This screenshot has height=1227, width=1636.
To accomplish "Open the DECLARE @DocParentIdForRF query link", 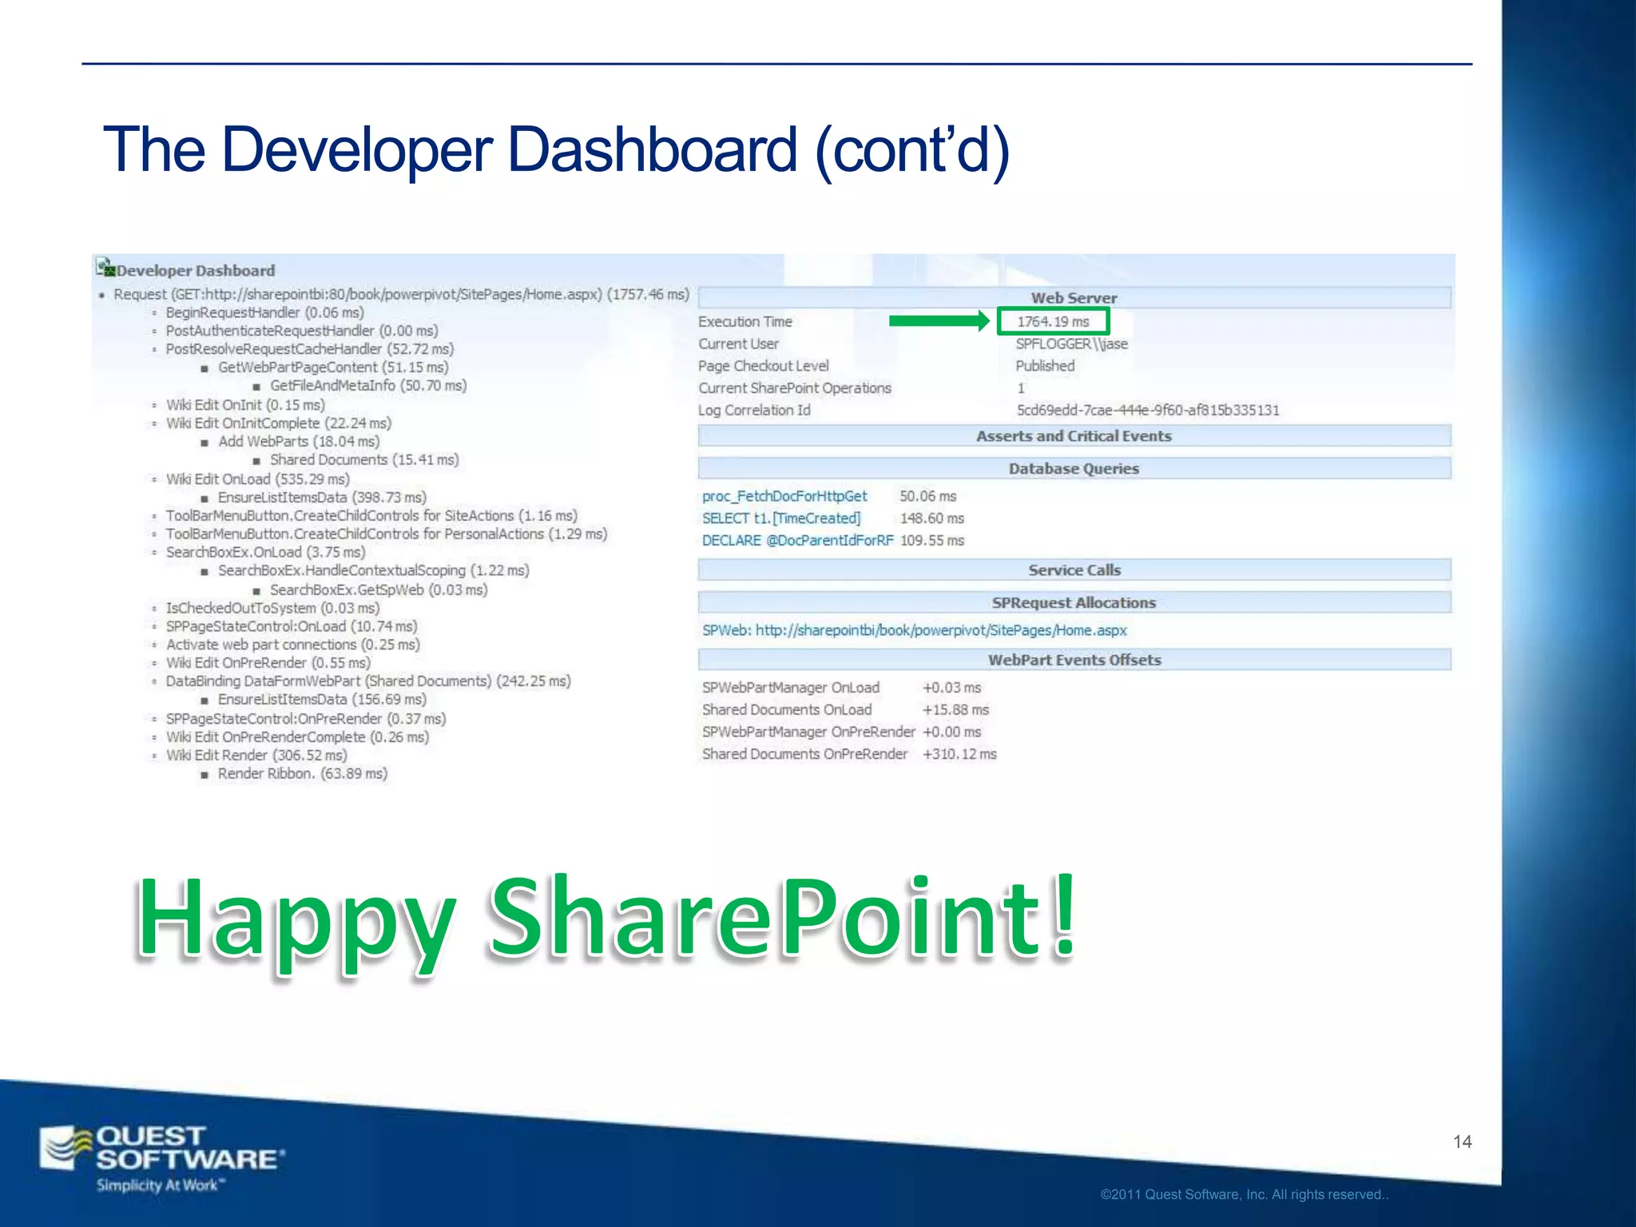I will (x=798, y=541).
